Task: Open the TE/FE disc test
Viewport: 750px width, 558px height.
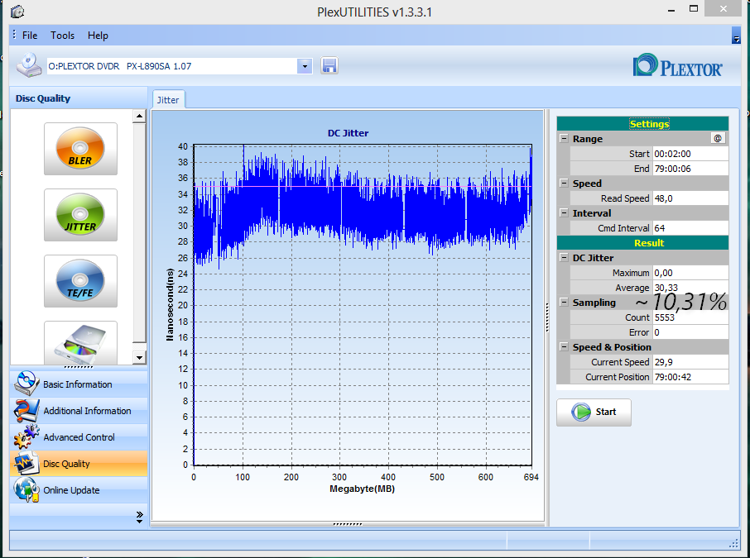Action: [80, 281]
